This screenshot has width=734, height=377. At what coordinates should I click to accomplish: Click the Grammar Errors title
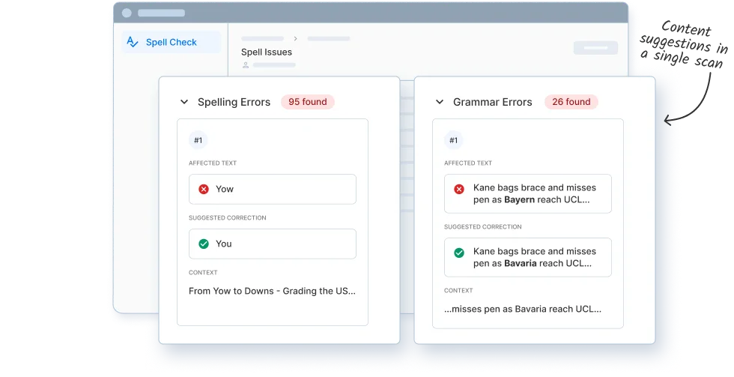point(493,102)
